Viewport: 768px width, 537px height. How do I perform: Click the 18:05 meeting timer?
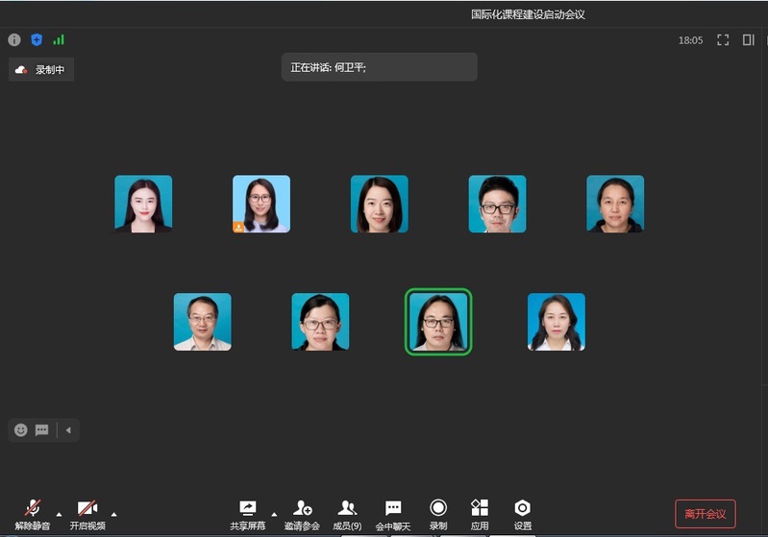click(690, 40)
